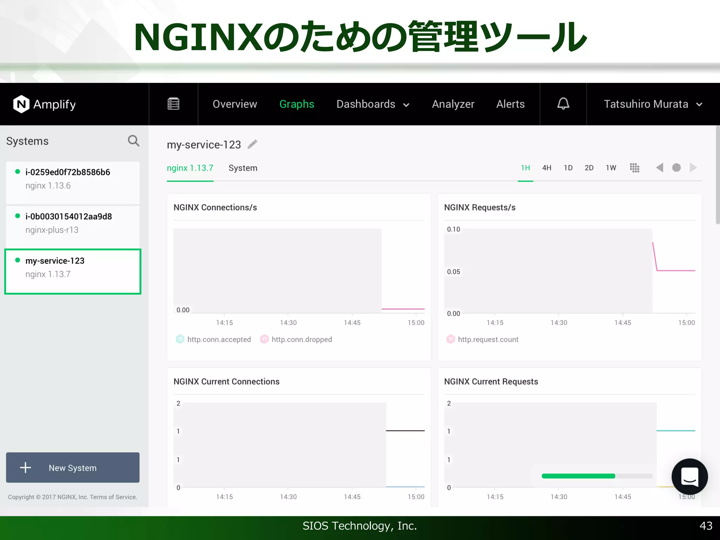Go to the Overview page

(235, 104)
